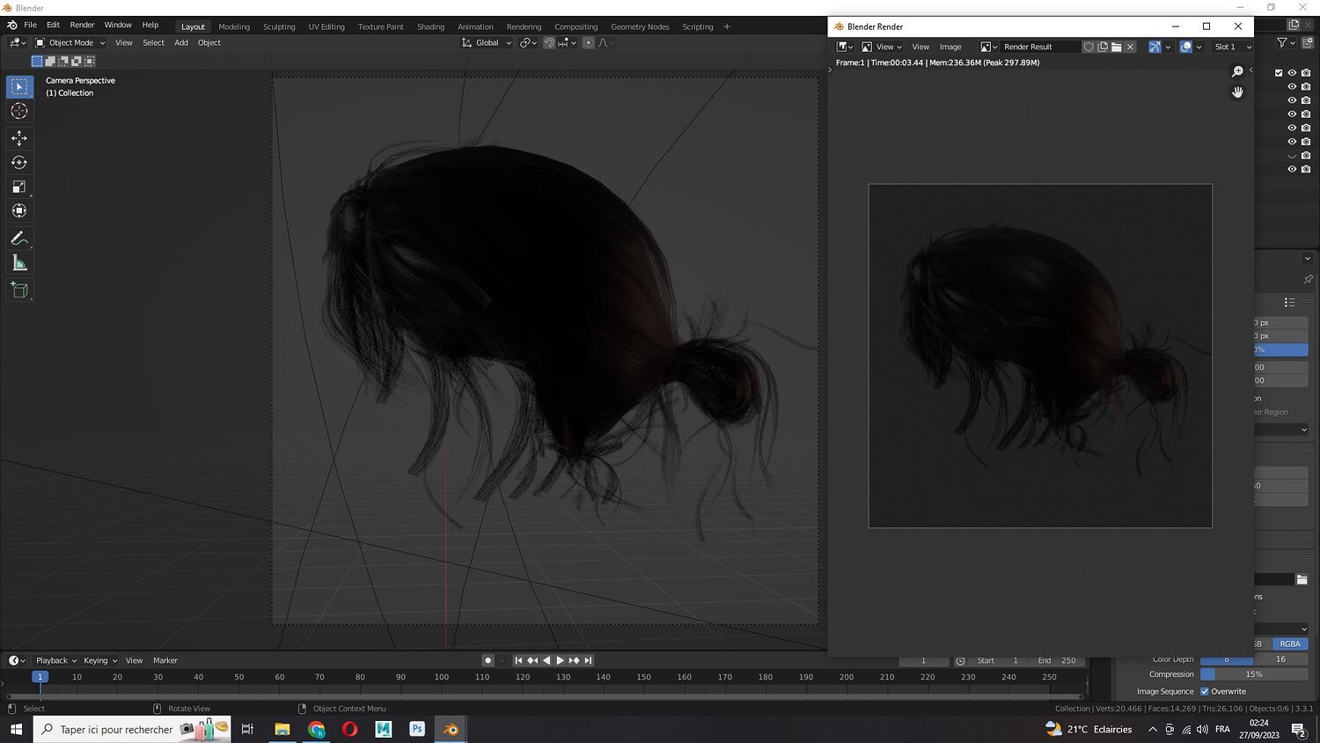Select the Scale tool
This screenshot has width=1320, height=743.
[x=19, y=187]
